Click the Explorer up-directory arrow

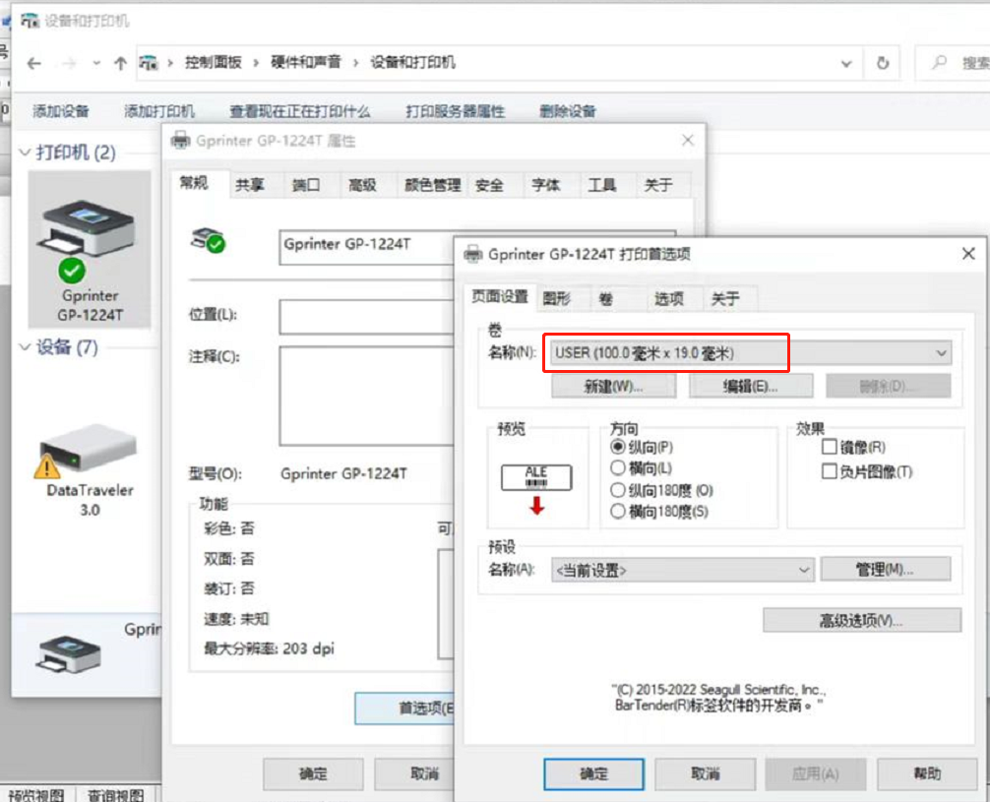(120, 63)
